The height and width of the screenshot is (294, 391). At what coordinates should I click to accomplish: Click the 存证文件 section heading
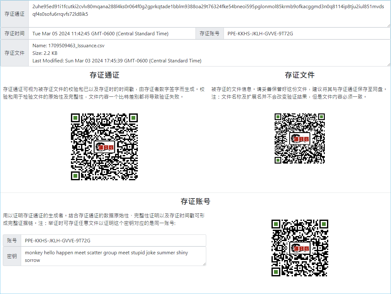(x=300, y=75)
